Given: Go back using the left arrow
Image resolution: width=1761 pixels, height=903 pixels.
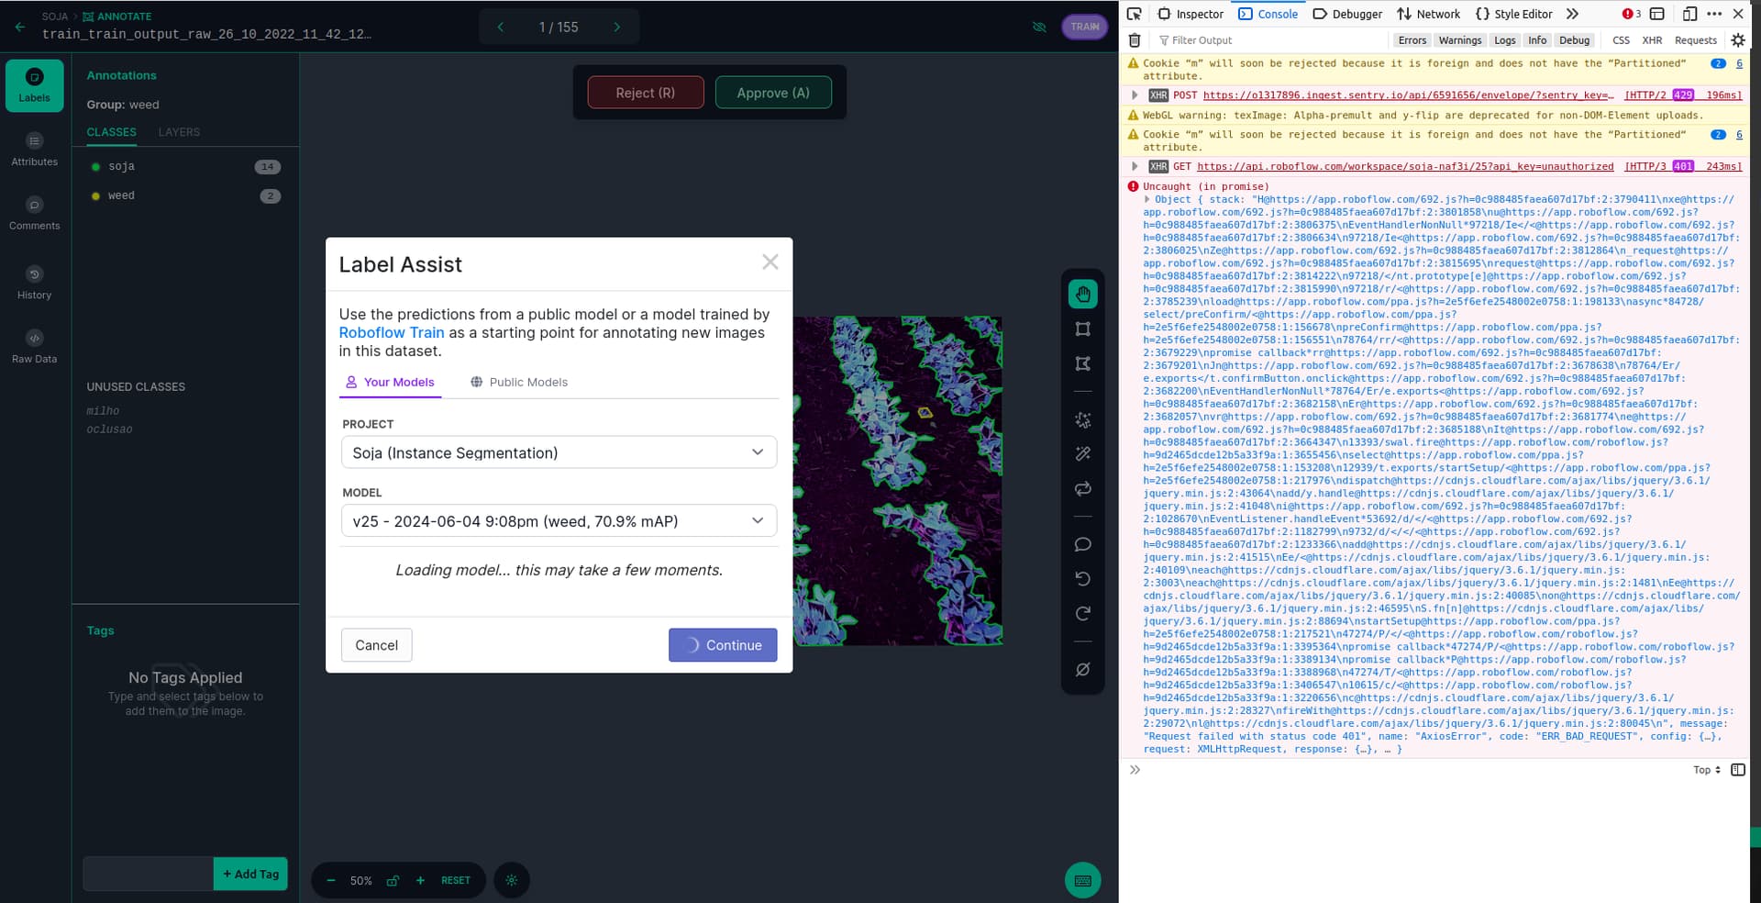Looking at the screenshot, I should click(x=20, y=27).
